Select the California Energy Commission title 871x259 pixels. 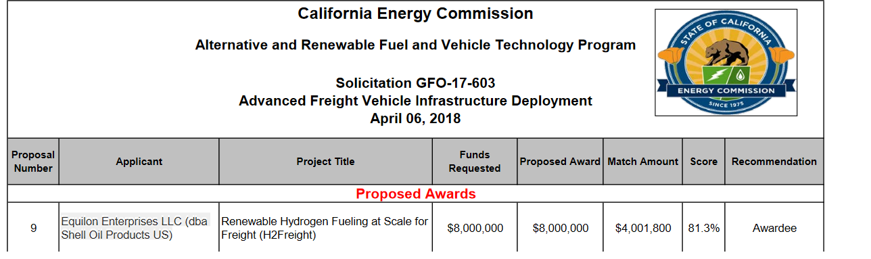click(415, 14)
